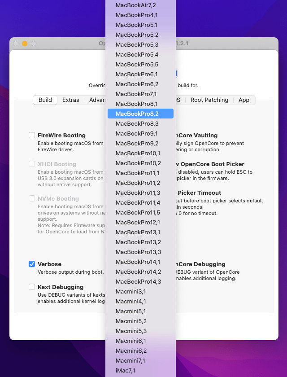Image resolution: width=287 pixels, height=377 pixels.
Task: Select Macmini7,1 model option
Action: coord(130,360)
